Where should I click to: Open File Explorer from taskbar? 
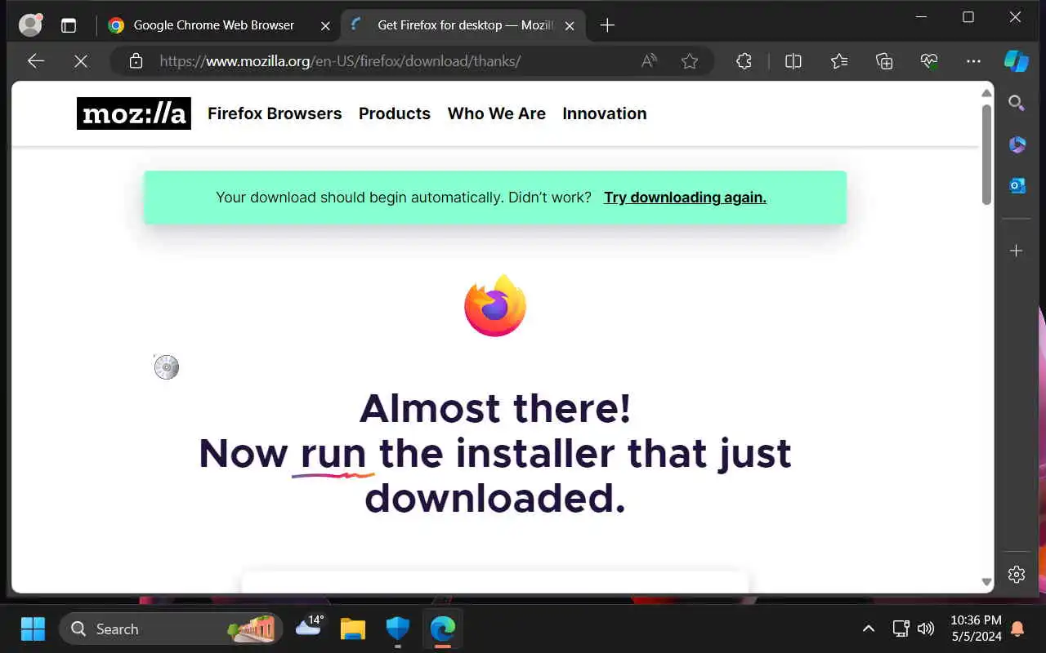tap(353, 629)
